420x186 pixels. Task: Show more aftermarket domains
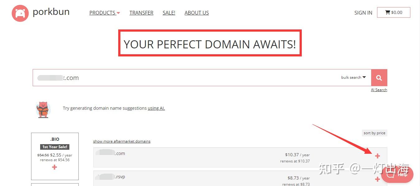[x=122, y=141]
